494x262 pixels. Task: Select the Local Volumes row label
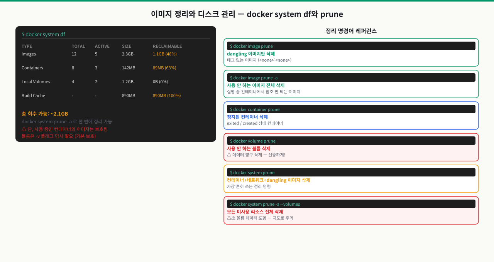(x=36, y=82)
